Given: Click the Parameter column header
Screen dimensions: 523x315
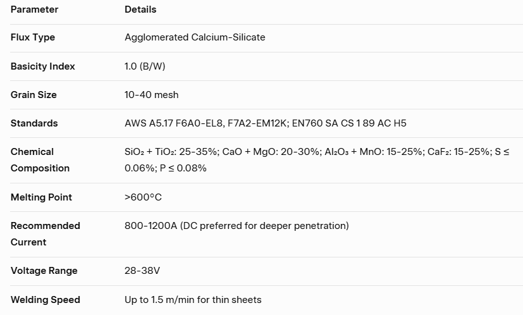Looking at the screenshot, I should tap(34, 9).
